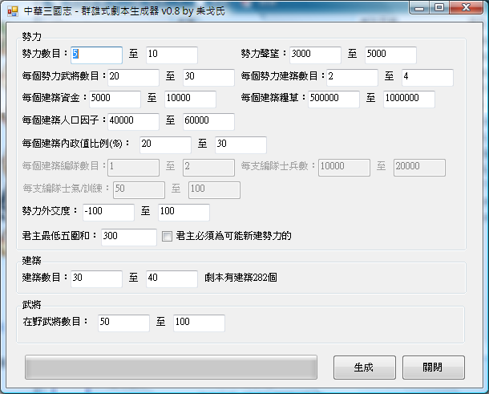Focus 建築數目 maximum field 40
Screen dimensions: 489x394
(x=172, y=278)
